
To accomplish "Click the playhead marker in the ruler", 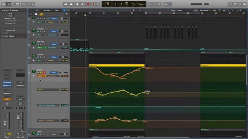I will 85,15.
